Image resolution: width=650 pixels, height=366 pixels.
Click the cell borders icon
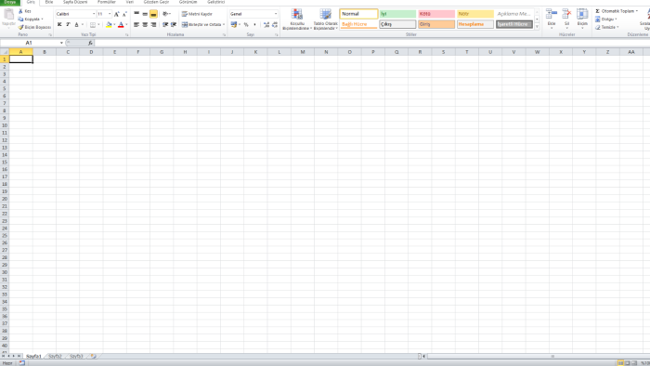93,24
